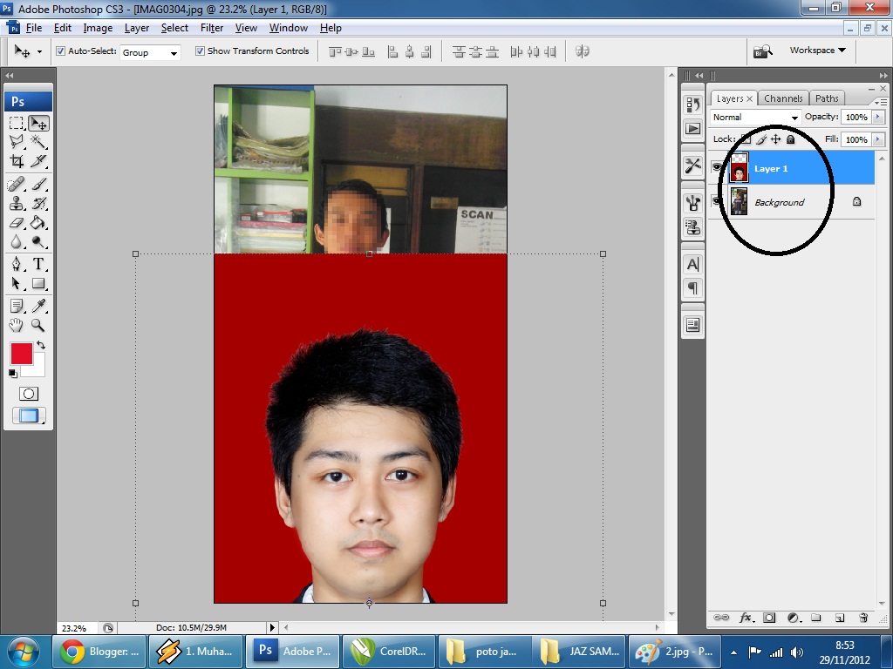Viewport: 893px width, 669px height.
Task: Select the Eyedropper tool
Action: pos(38,306)
